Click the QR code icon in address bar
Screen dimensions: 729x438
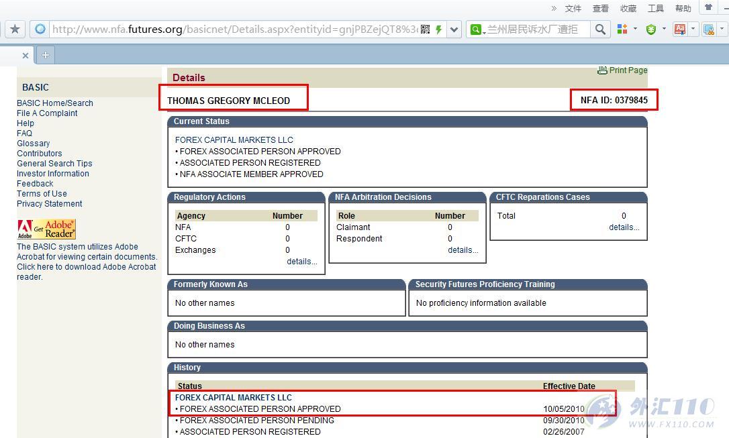click(425, 30)
